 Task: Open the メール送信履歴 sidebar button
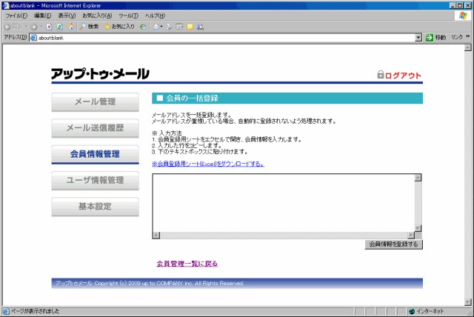96,128
